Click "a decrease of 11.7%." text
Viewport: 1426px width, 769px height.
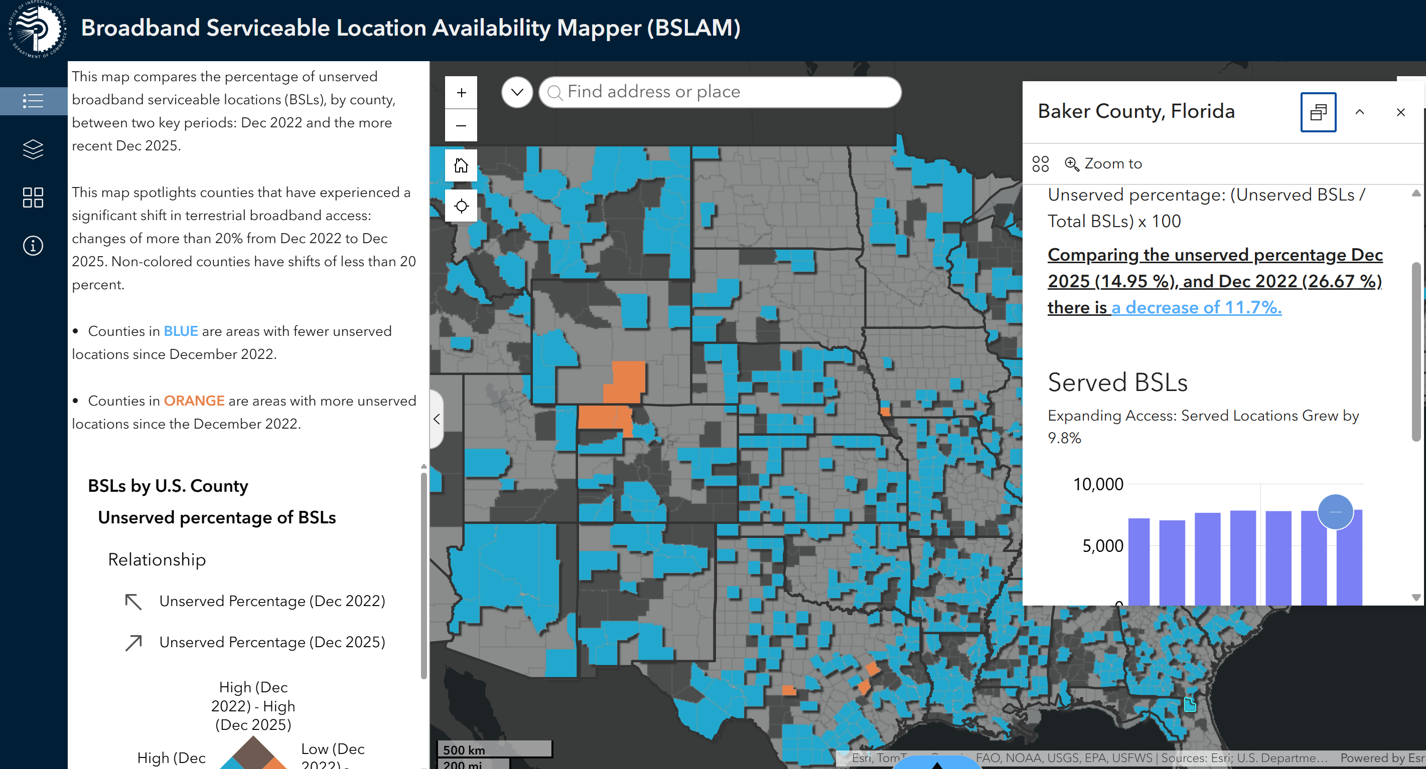1196,307
